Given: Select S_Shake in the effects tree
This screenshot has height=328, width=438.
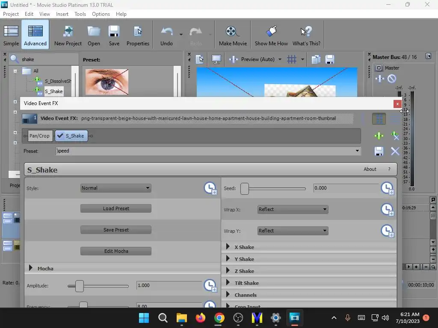Looking at the screenshot, I should (x=53, y=91).
